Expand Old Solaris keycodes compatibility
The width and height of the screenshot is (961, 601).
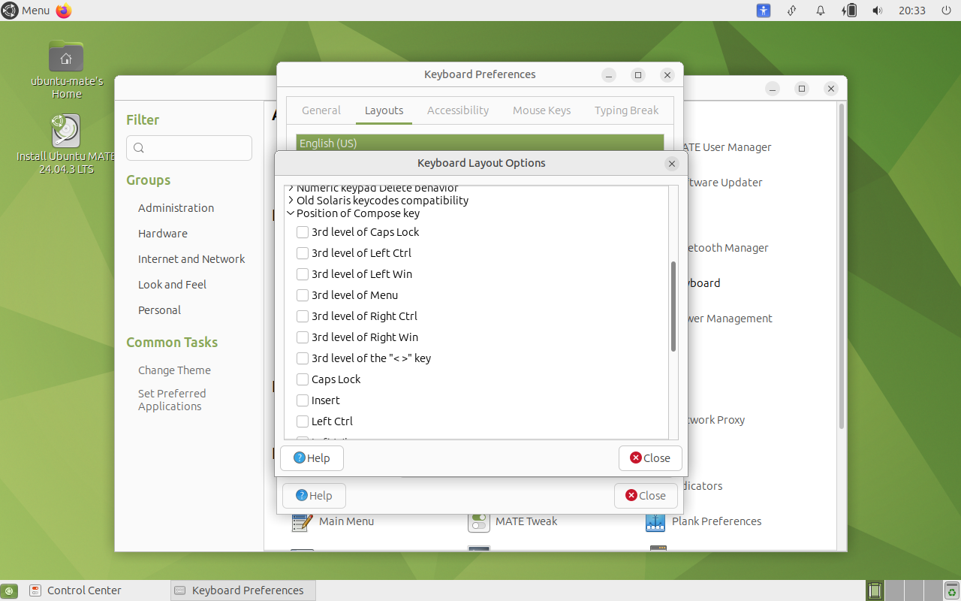tap(291, 201)
